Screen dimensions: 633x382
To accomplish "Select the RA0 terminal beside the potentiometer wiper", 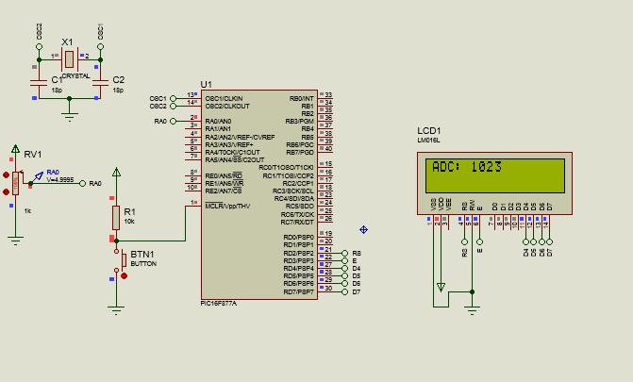I will coord(82,184).
